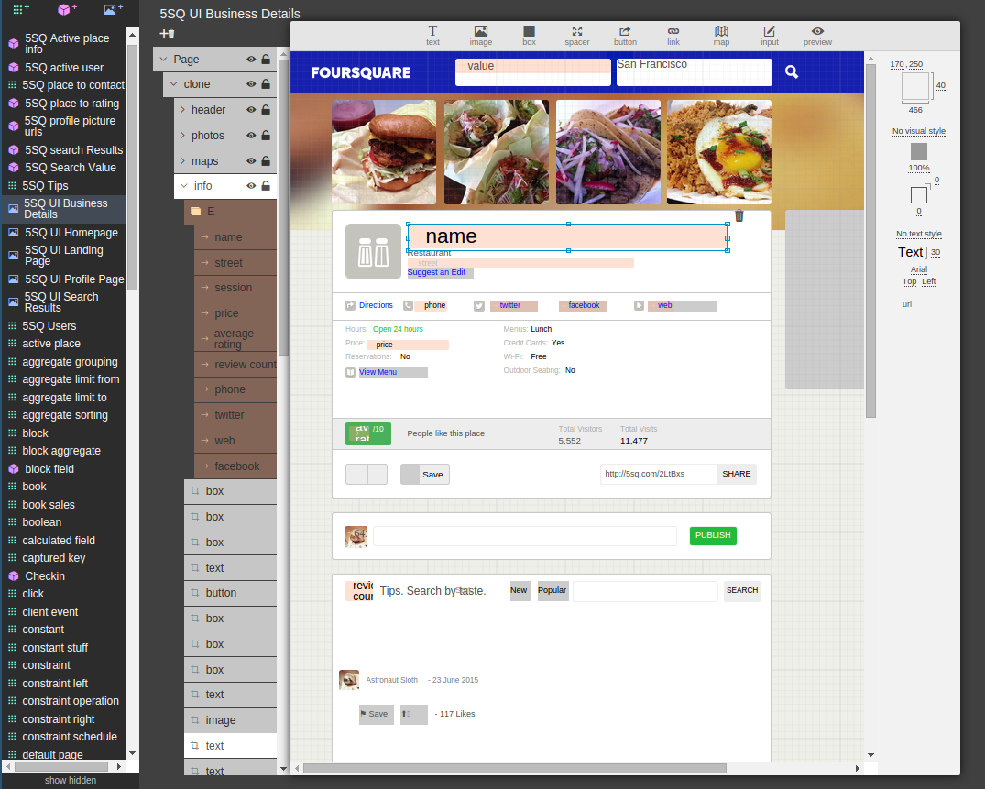Toggle visibility of the Page layer
This screenshot has height=789, width=985.
[x=251, y=60]
